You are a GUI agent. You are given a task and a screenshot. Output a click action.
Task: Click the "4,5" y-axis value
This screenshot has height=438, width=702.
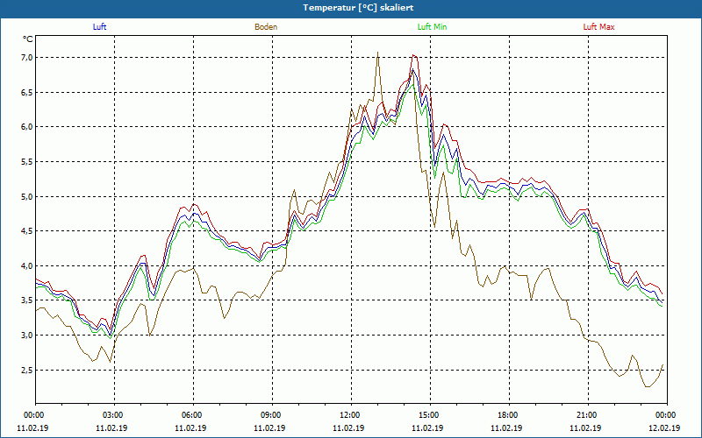27,231
